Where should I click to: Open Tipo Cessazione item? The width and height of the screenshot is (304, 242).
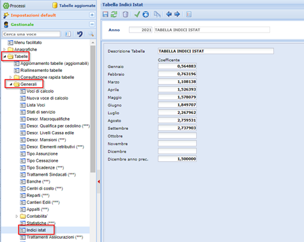(x=39, y=160)
